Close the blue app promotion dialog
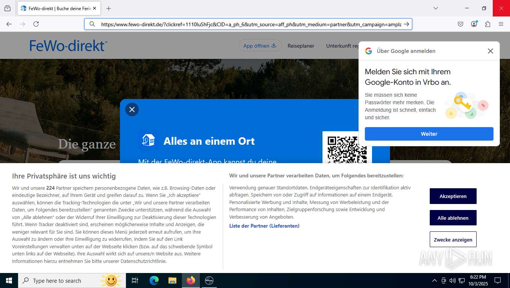Image resolution: width=510 pixels, height=288 pixels. click(132, 109)
